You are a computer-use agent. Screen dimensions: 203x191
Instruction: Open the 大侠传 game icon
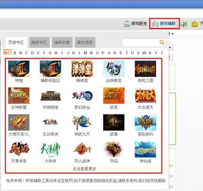tap(51, 149)
